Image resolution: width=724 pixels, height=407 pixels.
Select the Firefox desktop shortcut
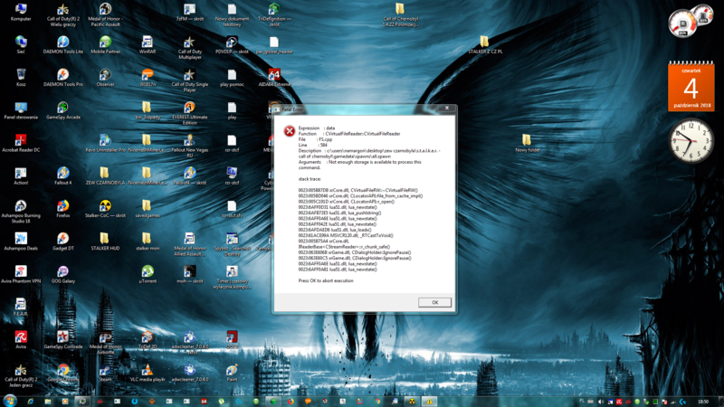click(63, 209)
